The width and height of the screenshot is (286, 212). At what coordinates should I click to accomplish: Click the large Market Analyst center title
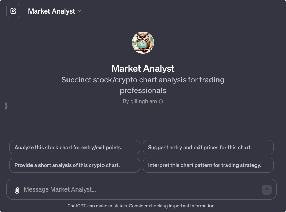click(x=143, y=69)
